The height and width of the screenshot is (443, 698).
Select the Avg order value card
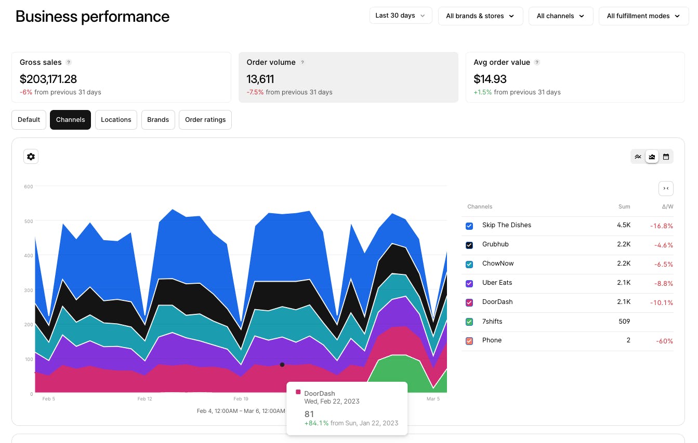(575, 77)
